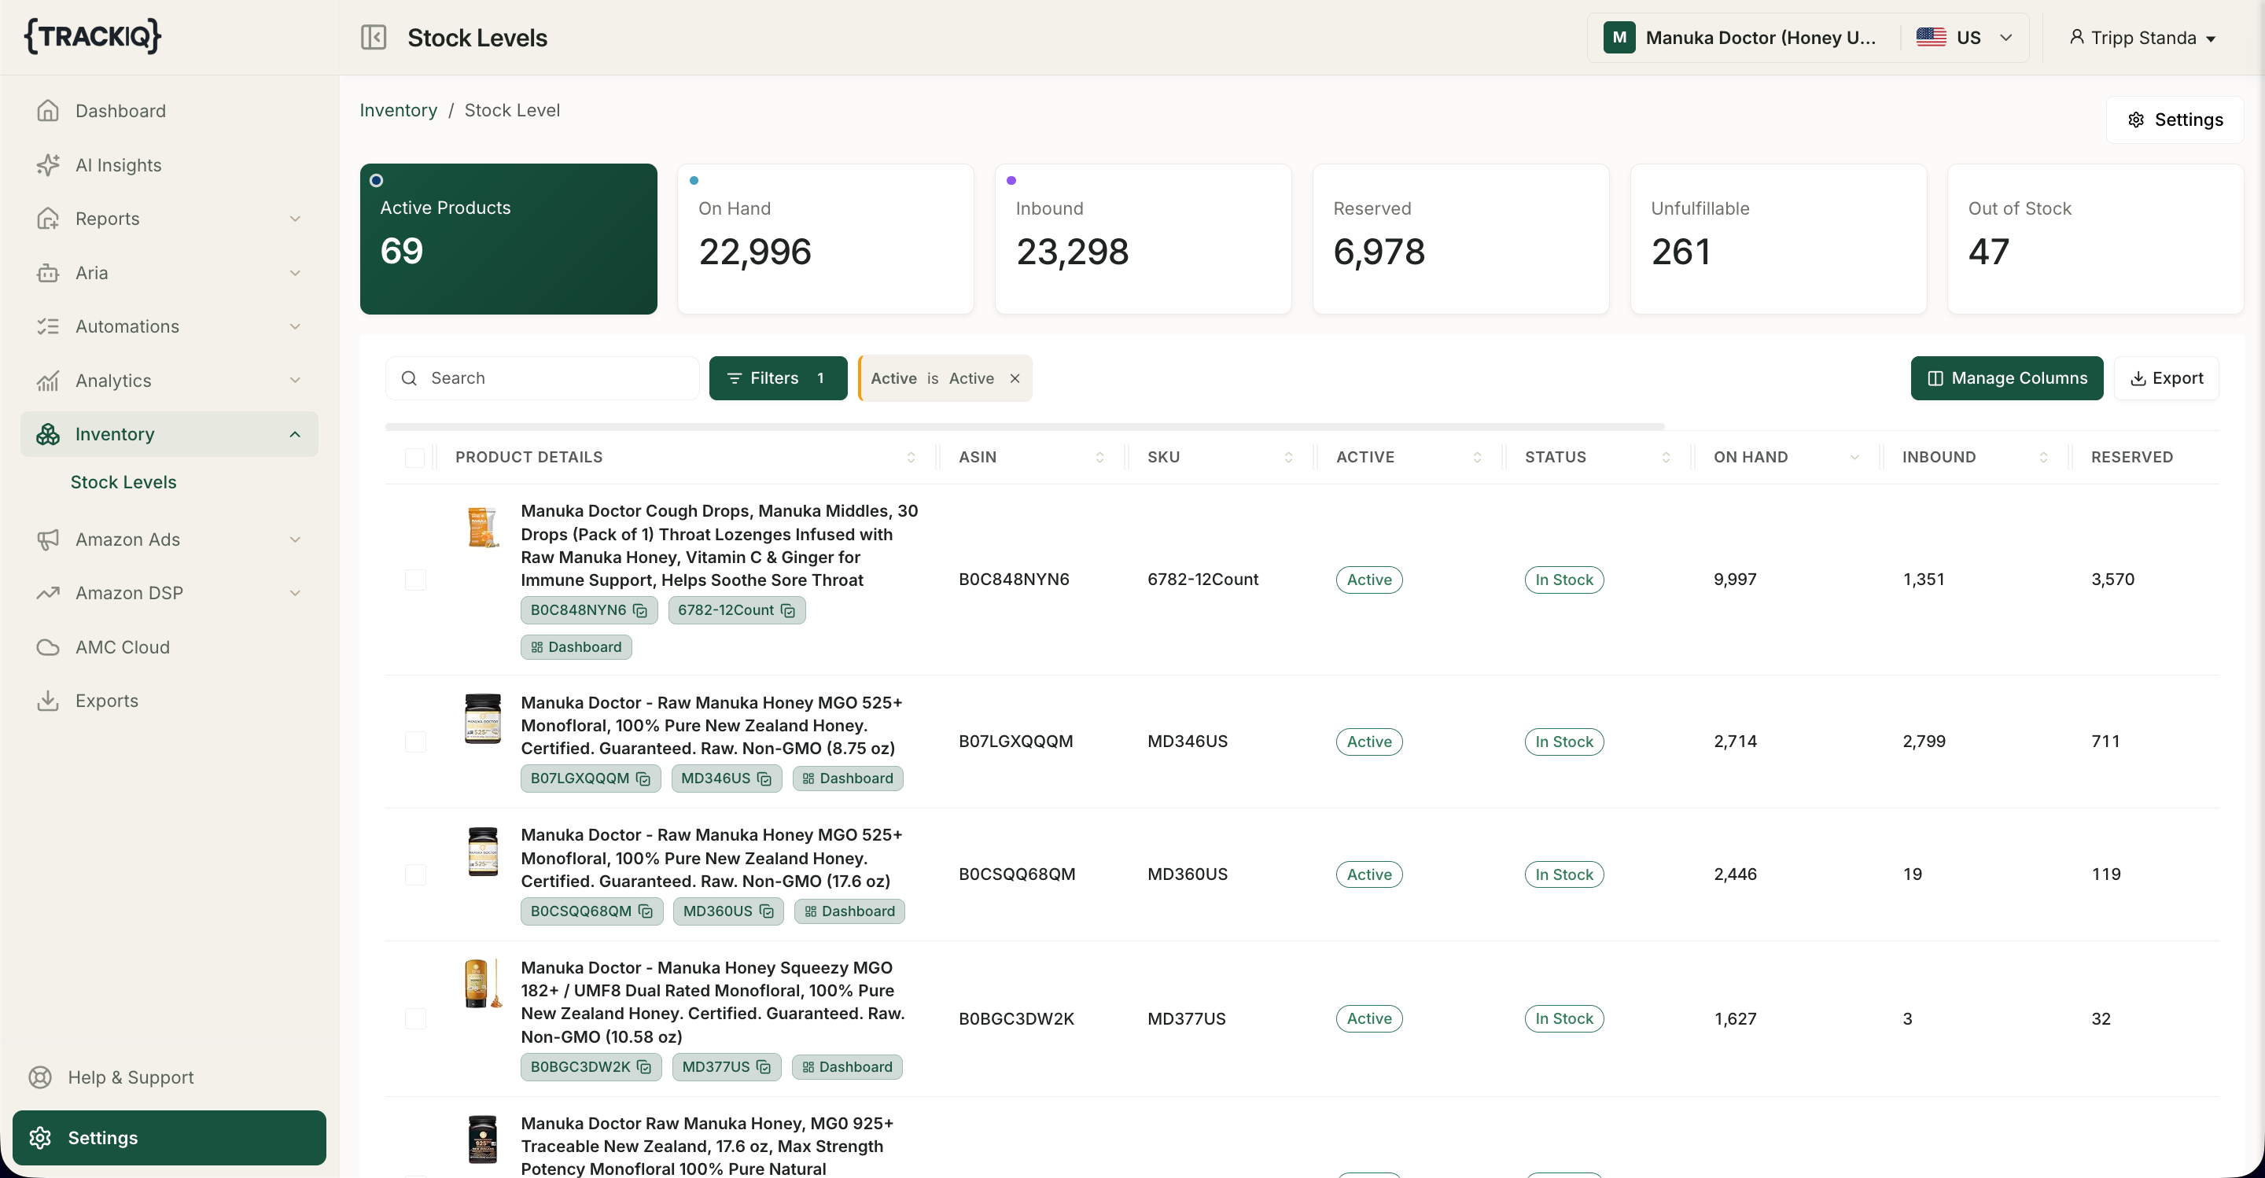Click the Manage Columns button
The width and height of the screenshot is (2265, 1178).
point(2006,378)
